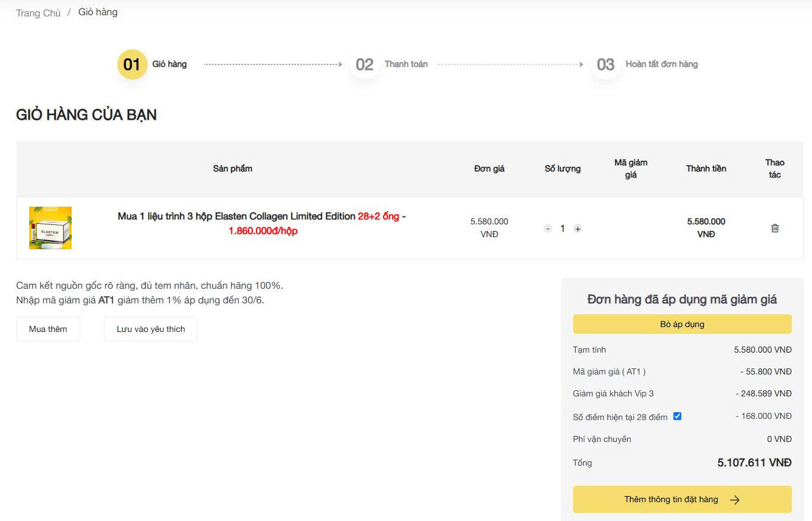Viewport: 812px width, 521px height.
Task: Click the Tổng label
Action: (582, 463)
